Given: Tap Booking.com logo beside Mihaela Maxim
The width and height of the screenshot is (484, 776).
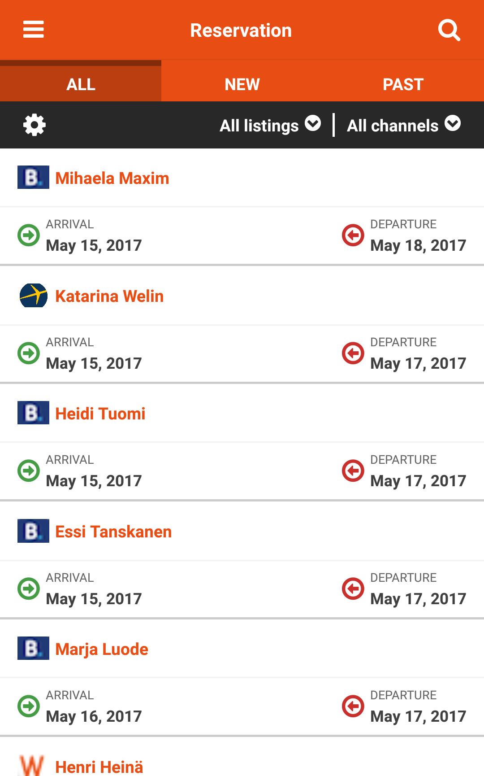Looking at the screenshot, I should (x=33, y=177).
